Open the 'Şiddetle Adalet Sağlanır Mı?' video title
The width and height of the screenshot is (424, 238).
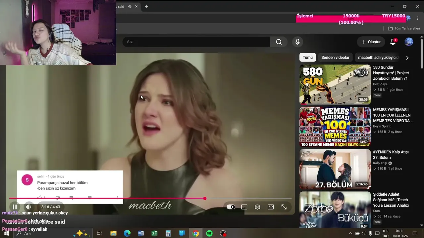tap(391, 200)
